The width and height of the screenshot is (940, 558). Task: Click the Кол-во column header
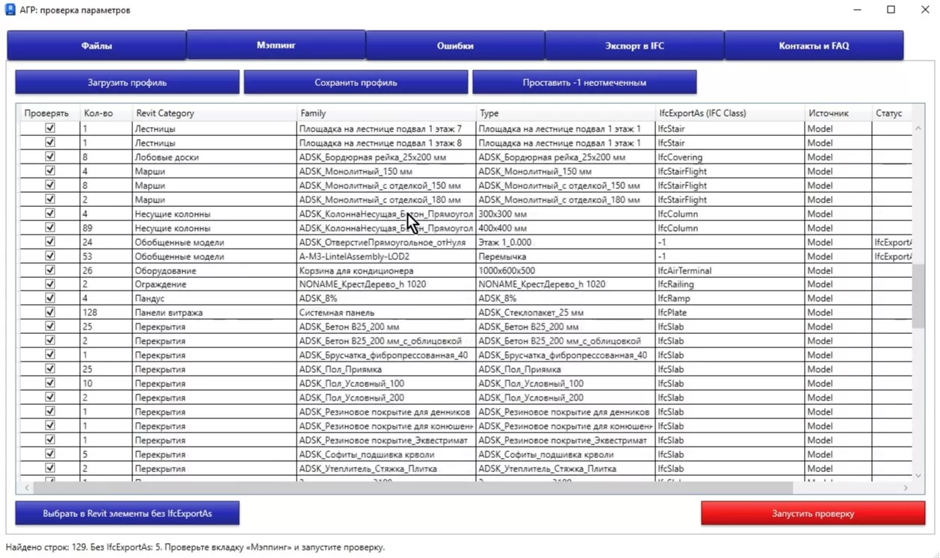pos(106,114)
